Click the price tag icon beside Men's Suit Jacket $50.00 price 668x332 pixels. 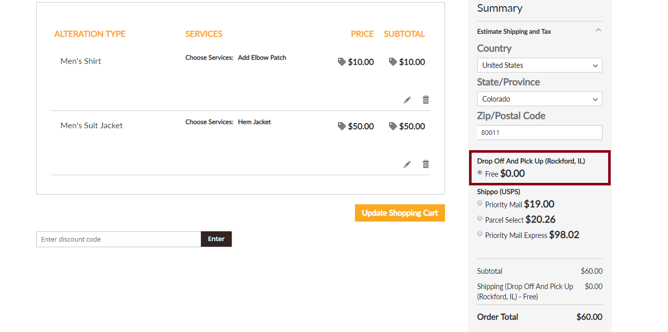(342, 126)
